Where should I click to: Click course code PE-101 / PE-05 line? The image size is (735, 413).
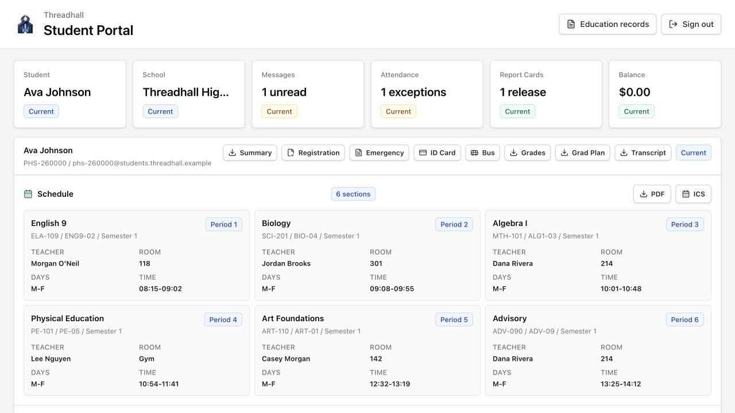point(76,331)
